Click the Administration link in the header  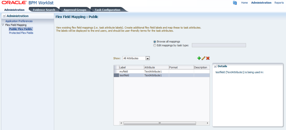point(261,3)
